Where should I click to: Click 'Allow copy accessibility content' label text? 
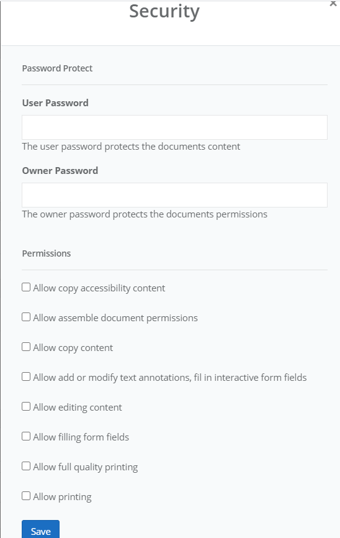pyautogui.click(x=99, y=288)
